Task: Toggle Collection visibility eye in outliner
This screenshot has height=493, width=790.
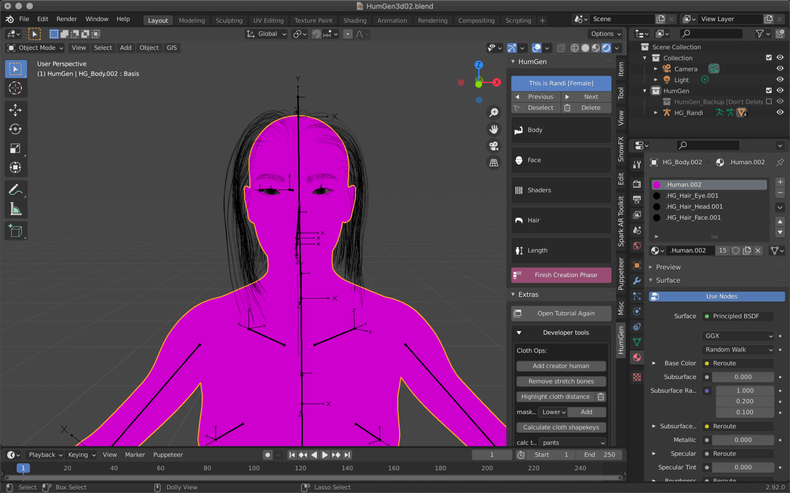Action: 780,58
